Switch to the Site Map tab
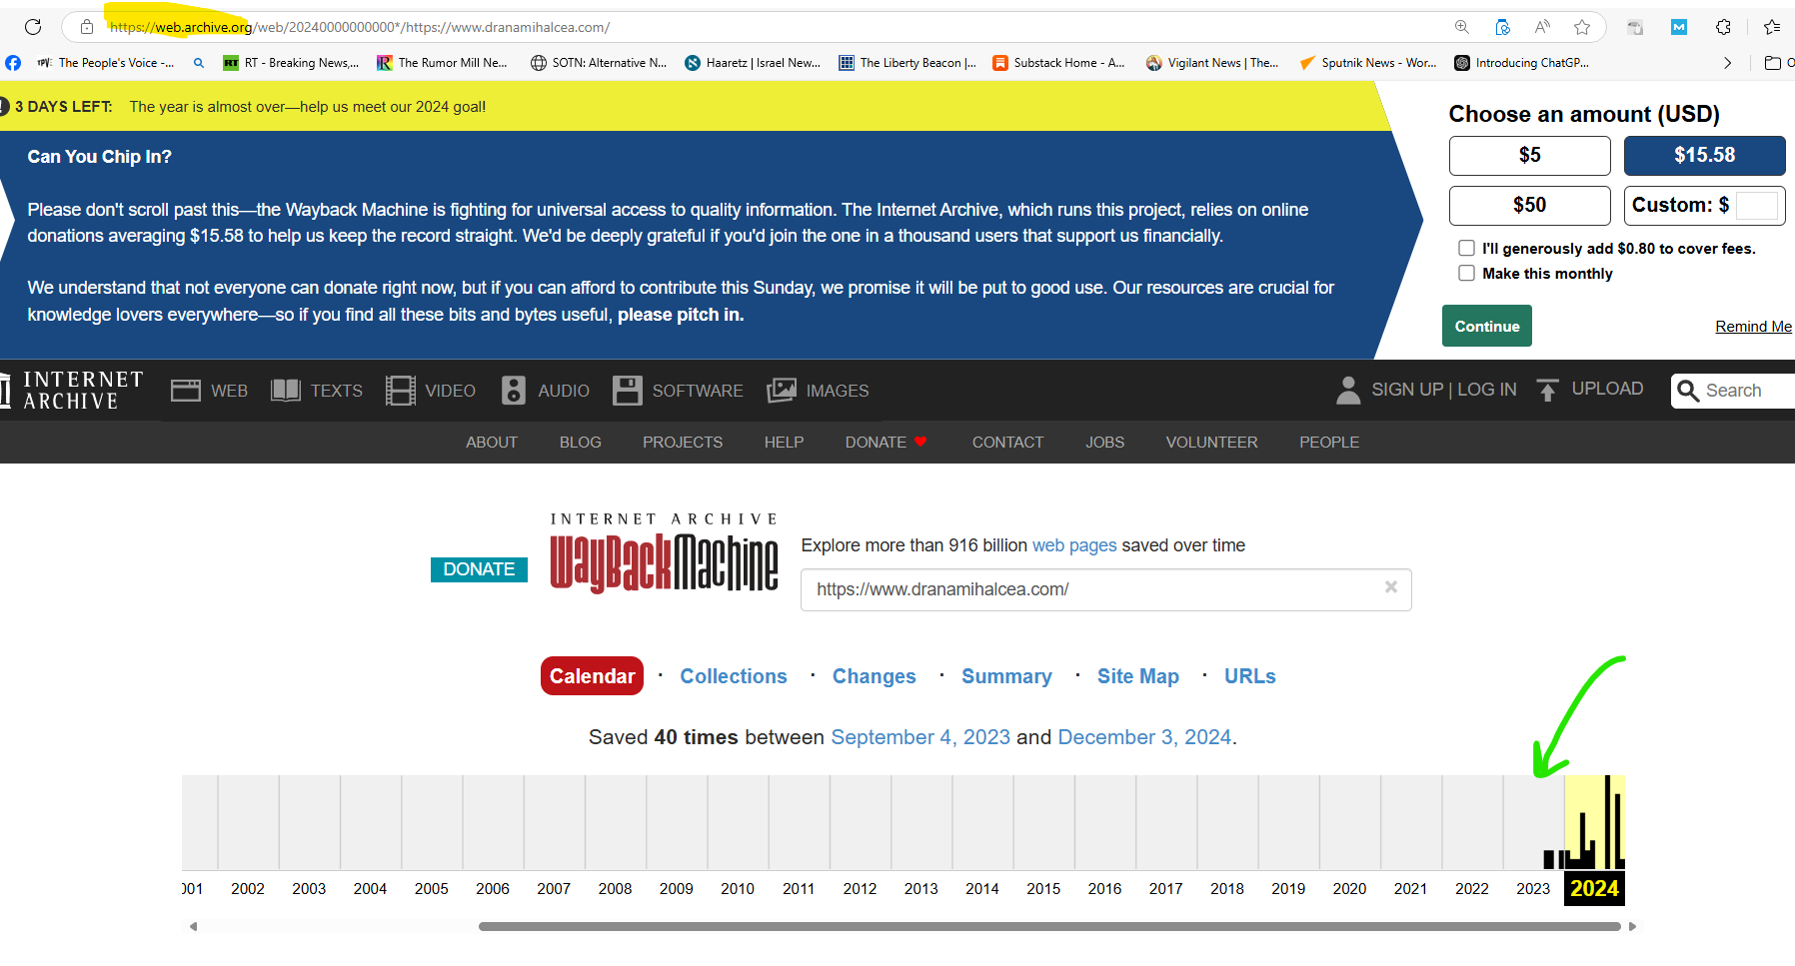This screenshot has height=966, width=1795. pyautogui.click(x=1138, y=676)
